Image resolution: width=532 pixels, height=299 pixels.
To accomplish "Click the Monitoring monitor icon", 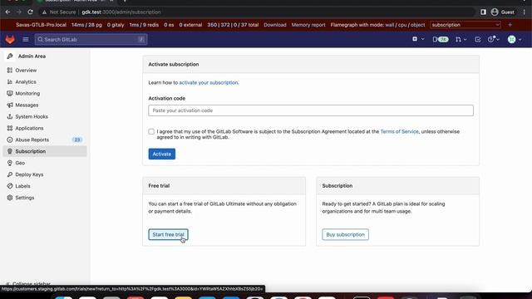I will click(10, 93).
